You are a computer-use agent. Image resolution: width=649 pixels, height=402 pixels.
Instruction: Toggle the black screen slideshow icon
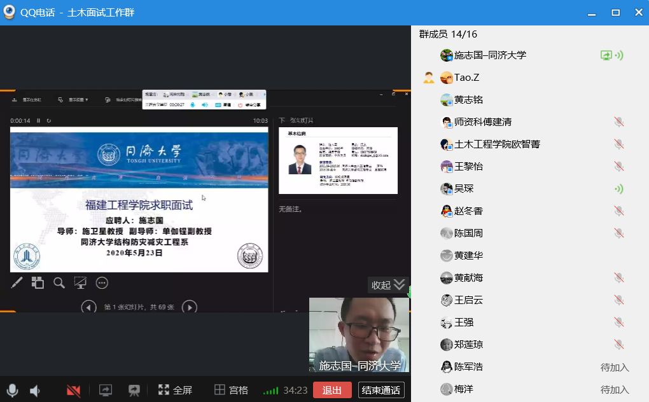[80, 283]
